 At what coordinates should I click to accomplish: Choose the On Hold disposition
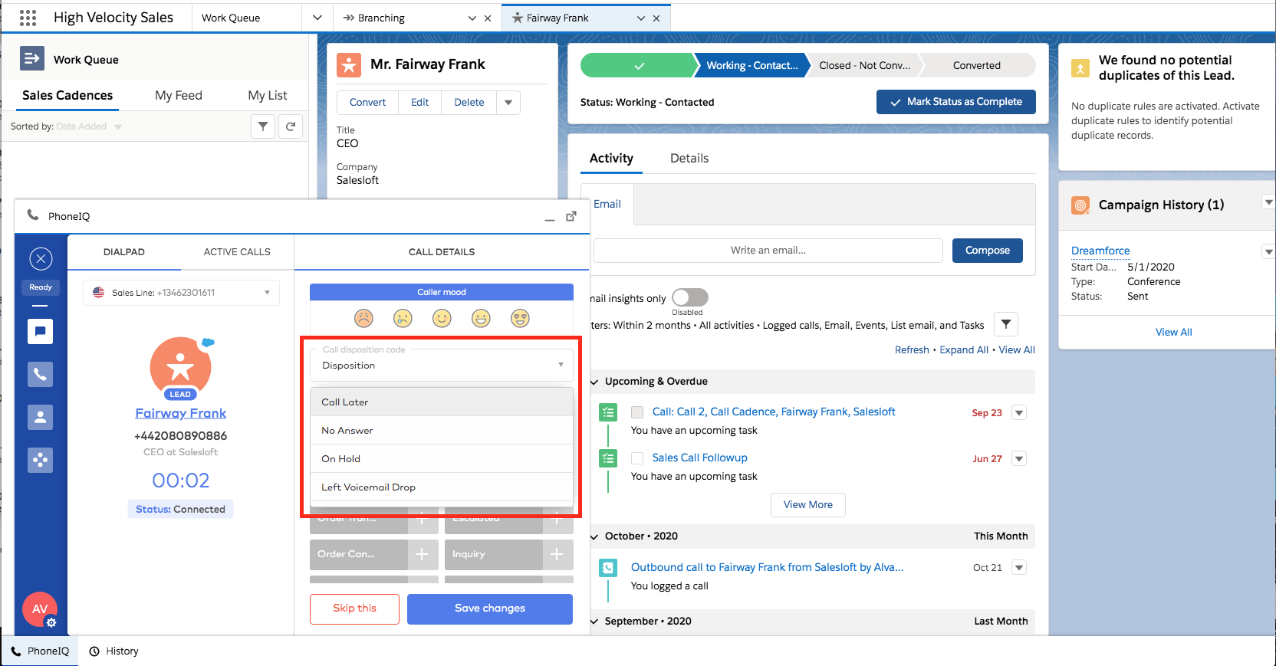442,459
